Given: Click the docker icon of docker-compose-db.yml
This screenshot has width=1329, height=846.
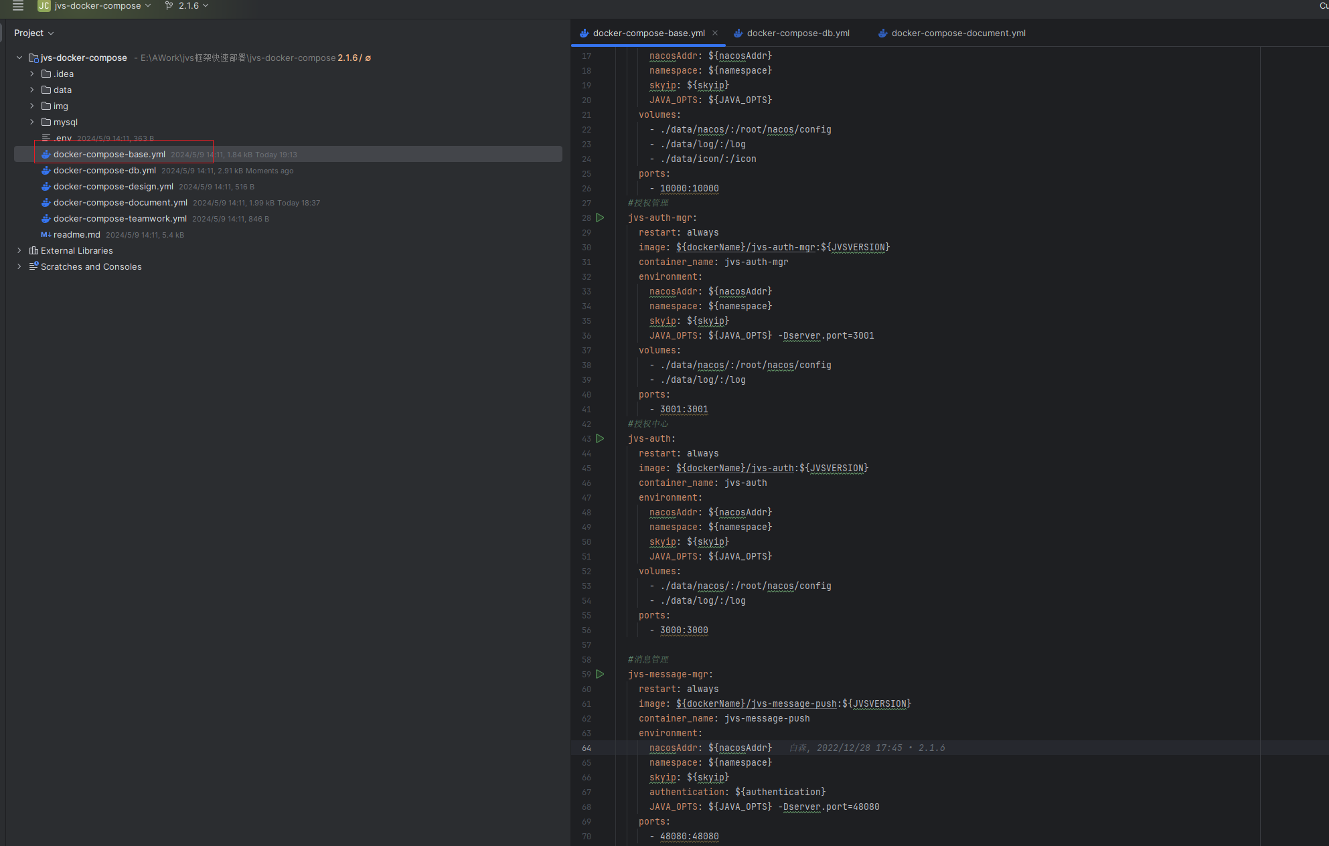Looking at the screenshot, I should (x=46, y=170).
